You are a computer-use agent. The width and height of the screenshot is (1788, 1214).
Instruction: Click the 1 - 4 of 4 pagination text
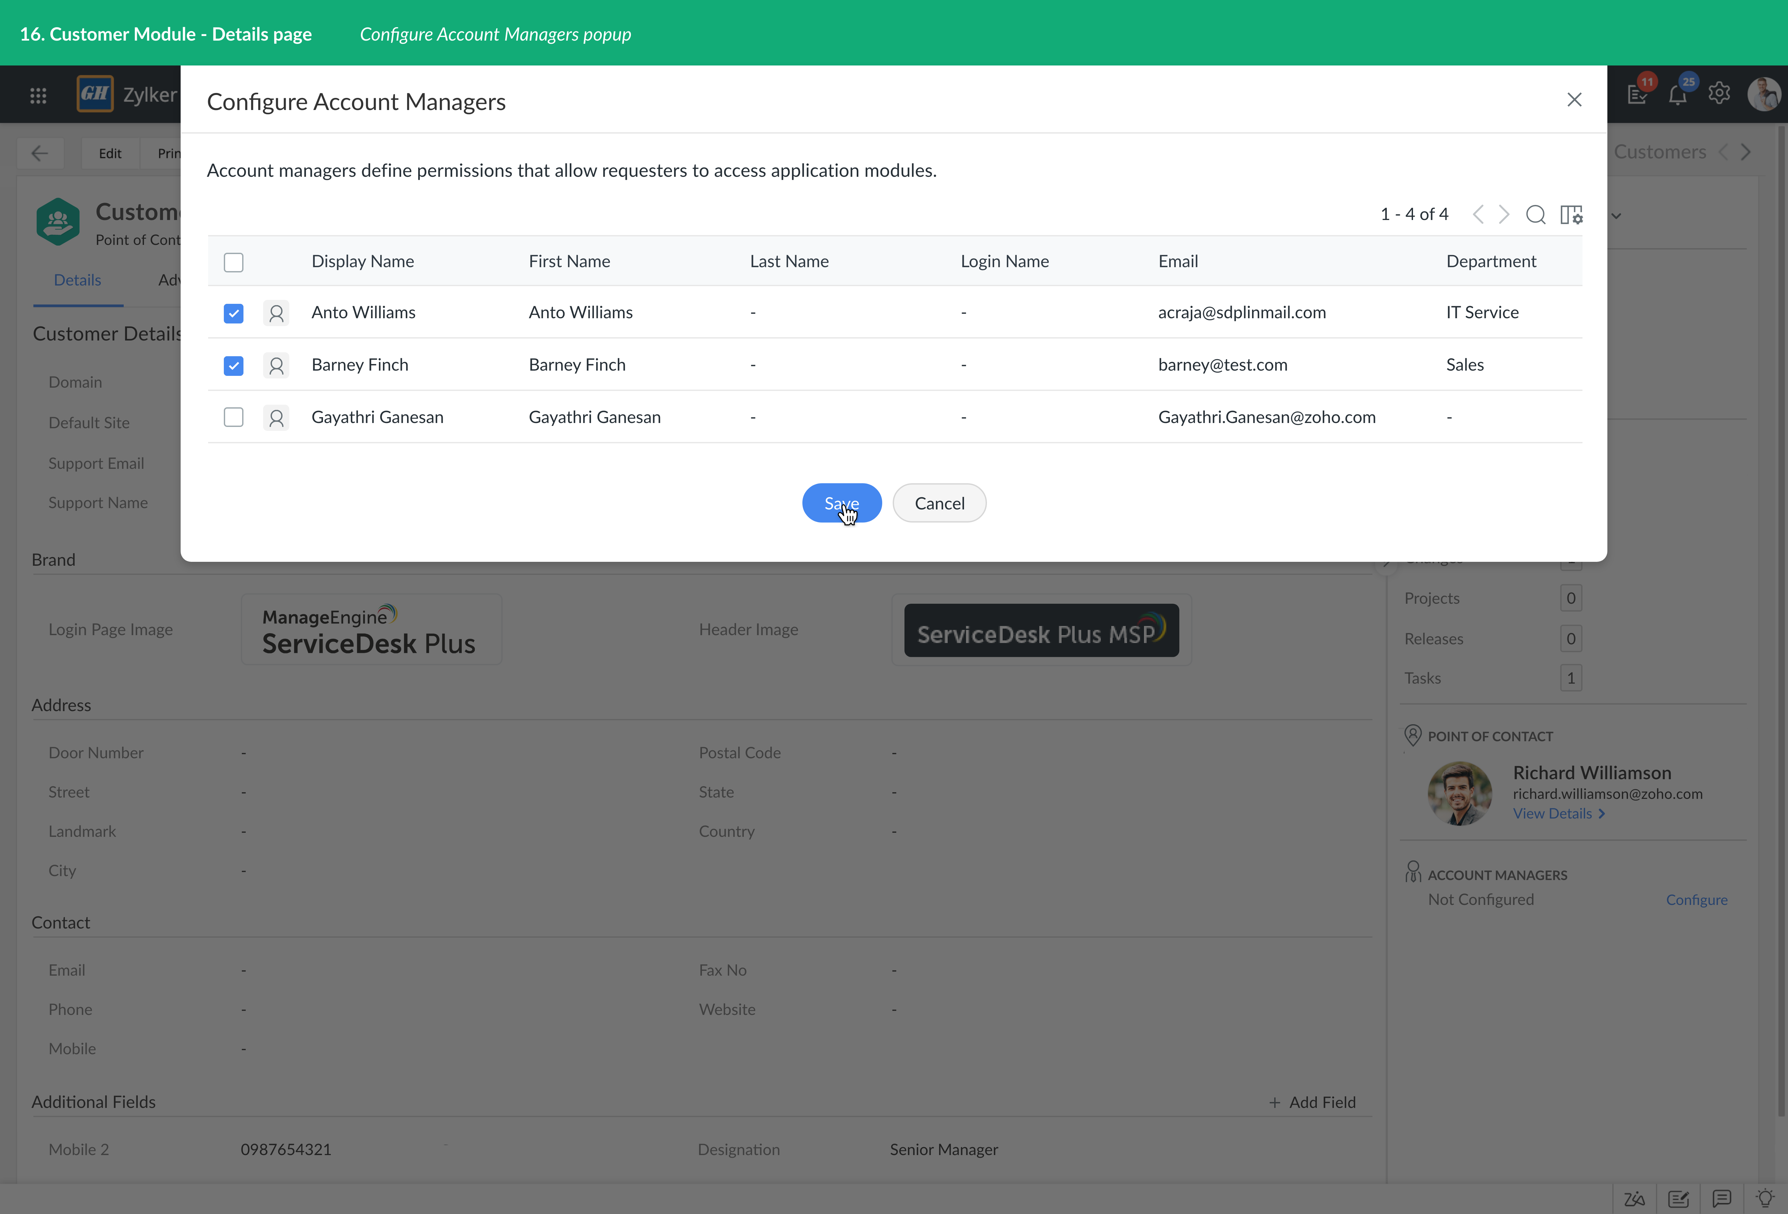point(1414,214)
